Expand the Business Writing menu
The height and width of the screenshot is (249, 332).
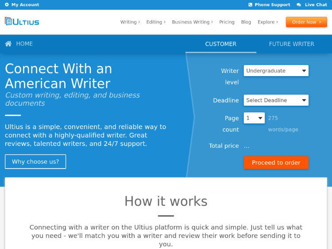[x=192, y=22]
